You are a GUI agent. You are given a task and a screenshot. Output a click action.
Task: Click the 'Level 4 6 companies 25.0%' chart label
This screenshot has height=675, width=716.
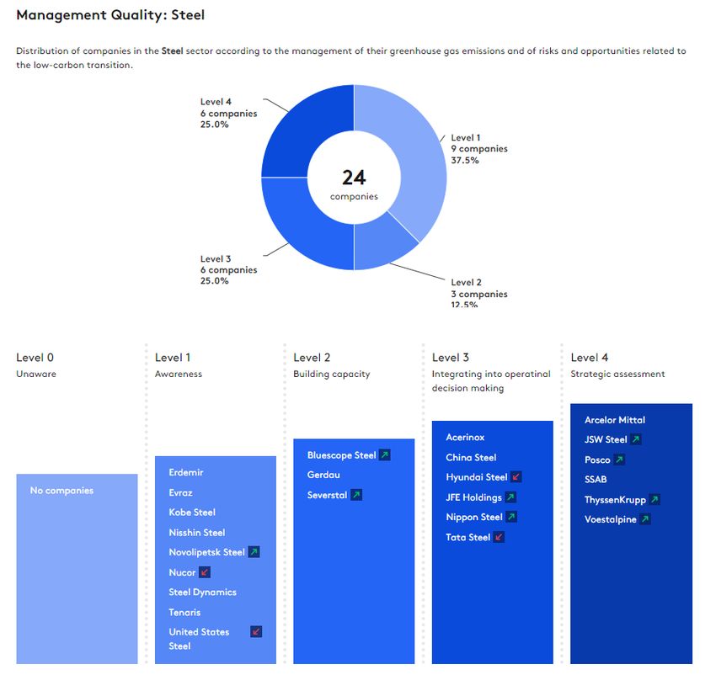[228, 113]
